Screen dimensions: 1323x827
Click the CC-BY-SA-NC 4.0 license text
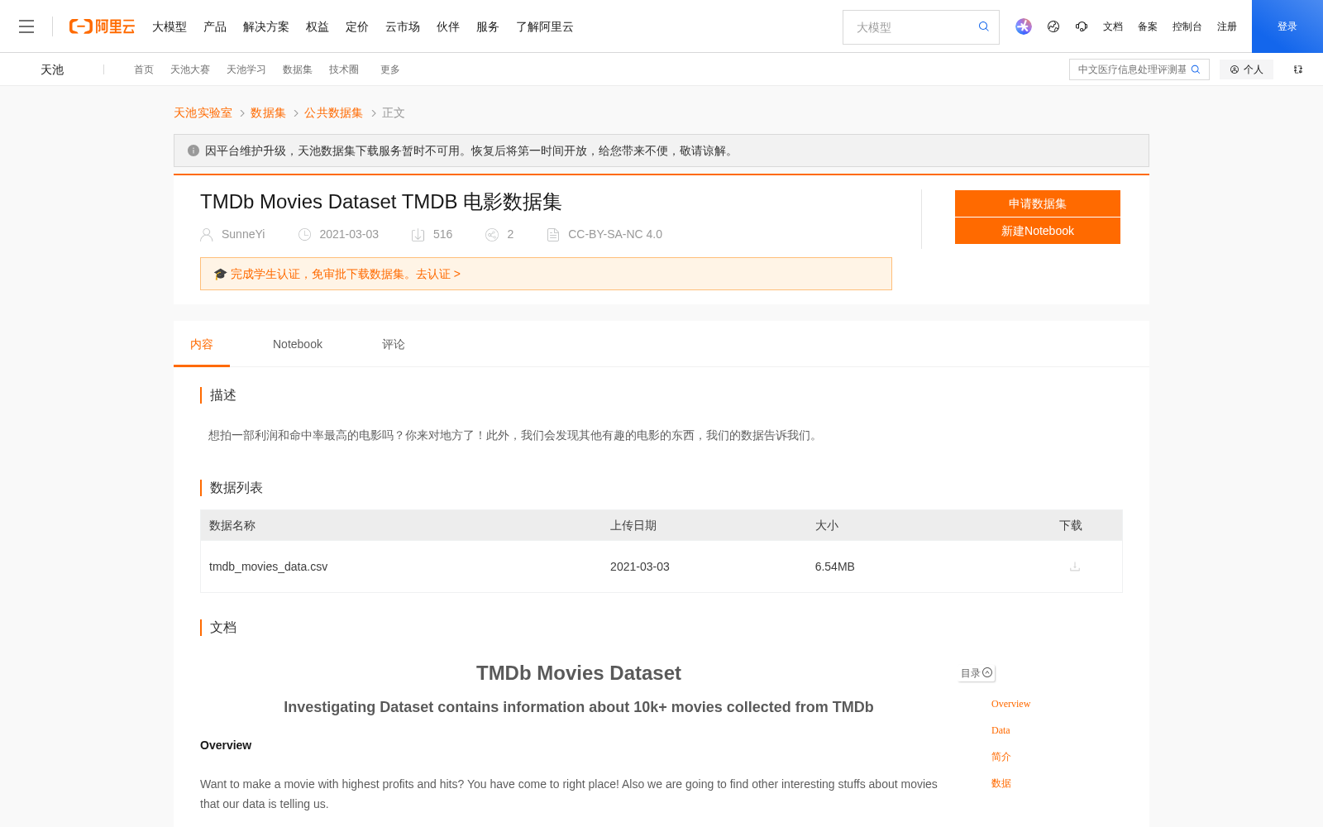tap(615, 234)
